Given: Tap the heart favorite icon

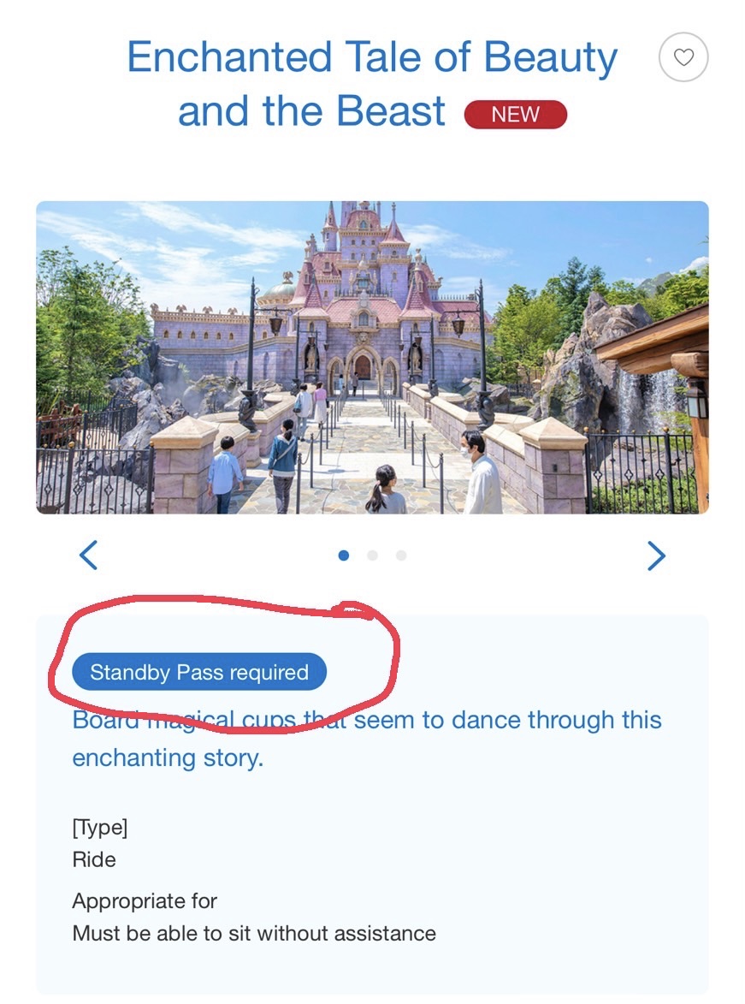Looking at the screenshot, I should (683, 57).
